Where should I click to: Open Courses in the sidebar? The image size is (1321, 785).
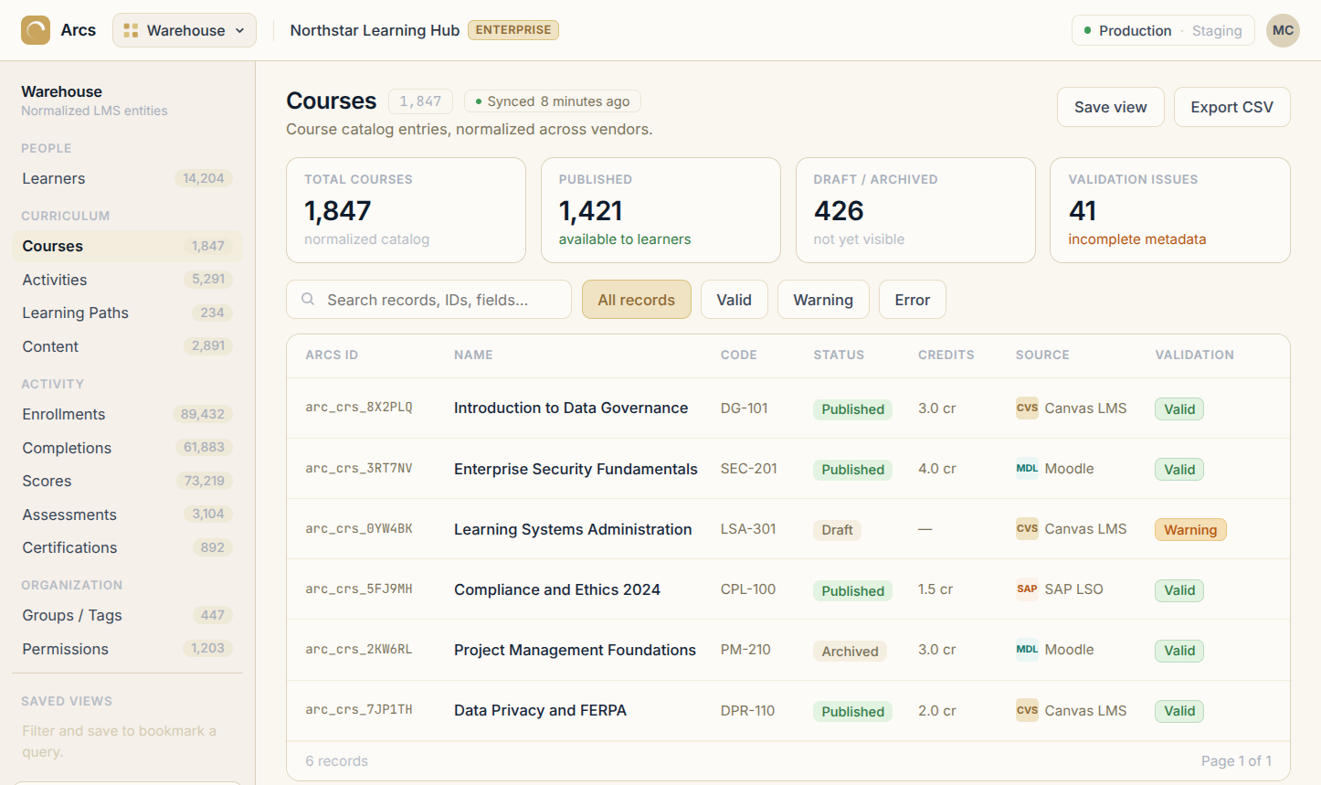coord(127,246)
